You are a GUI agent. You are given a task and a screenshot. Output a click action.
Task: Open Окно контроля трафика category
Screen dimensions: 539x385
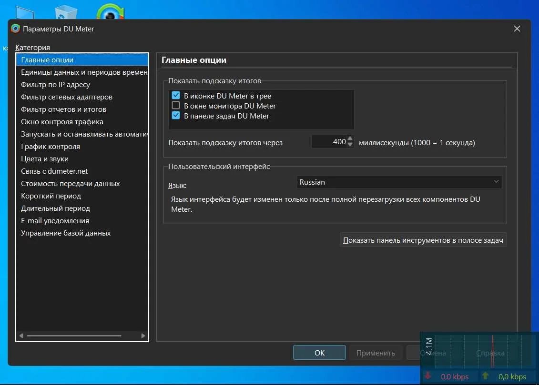click(82, 121)
